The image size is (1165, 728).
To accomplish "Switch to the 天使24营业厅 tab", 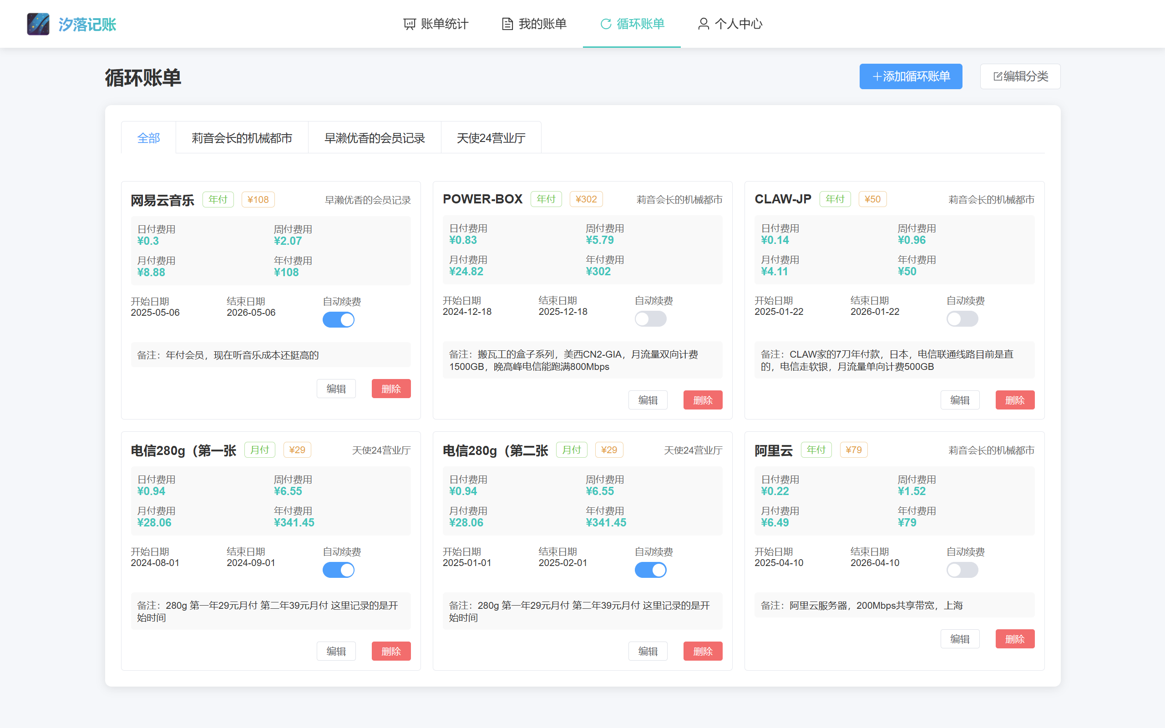I will coord(491,138).
